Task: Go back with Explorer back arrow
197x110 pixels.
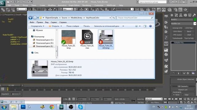Action: point(30,18)
